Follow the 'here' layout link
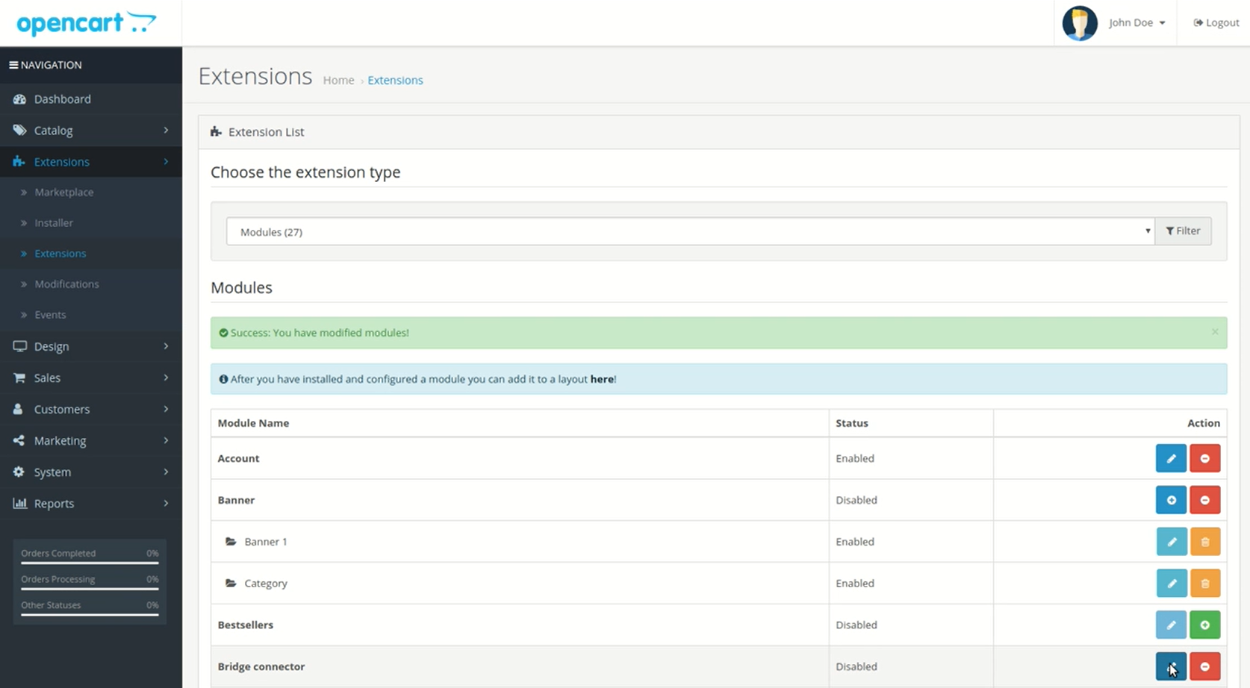This screenshot has width=1250, height=688. click(601, 379)
